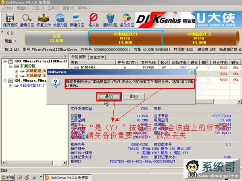This screenshot has width=242, height=181.
Task: Close the DiskGenius confirmation dialog
Action: tap(192, 72)
